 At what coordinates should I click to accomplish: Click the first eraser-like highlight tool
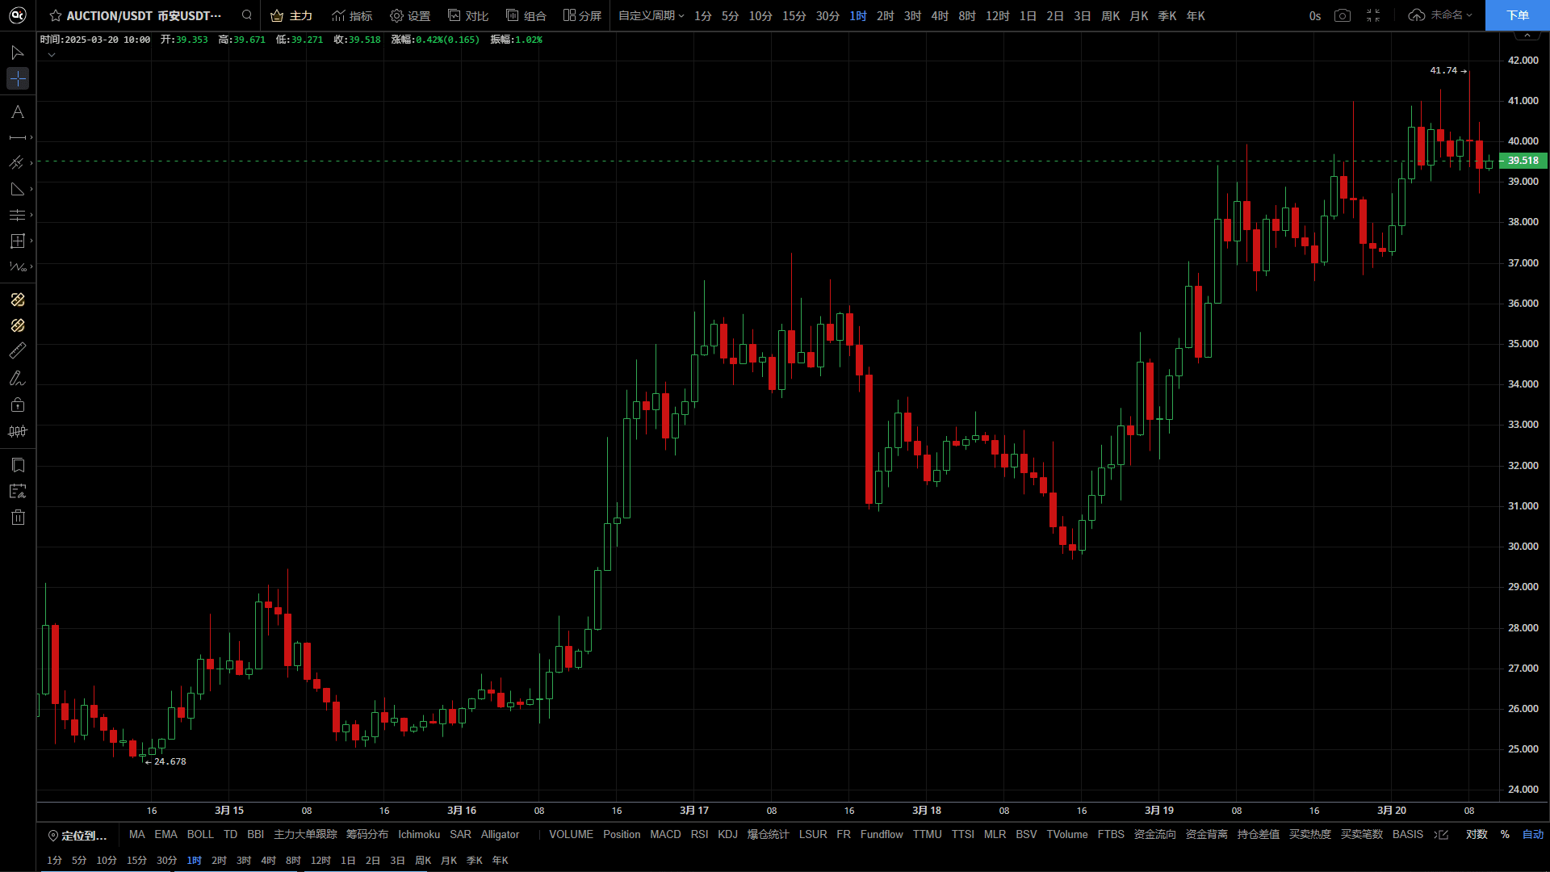pyautogui.click(x=17, y=300)
